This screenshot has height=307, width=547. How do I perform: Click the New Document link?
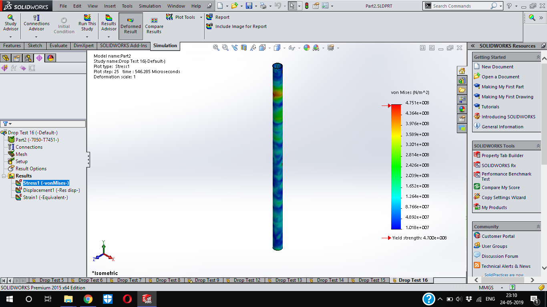[x=497, y=67]
